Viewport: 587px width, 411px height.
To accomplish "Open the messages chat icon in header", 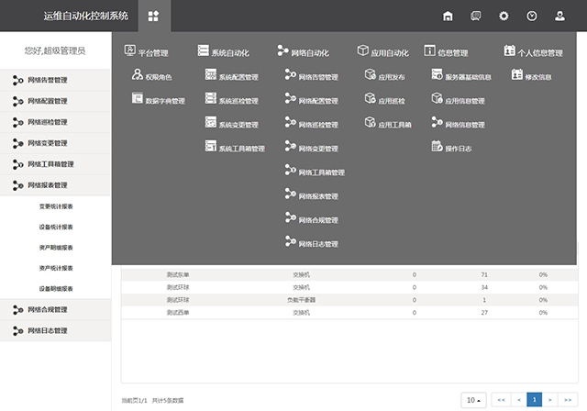I will pyautogui.click(x=475, y=16).
